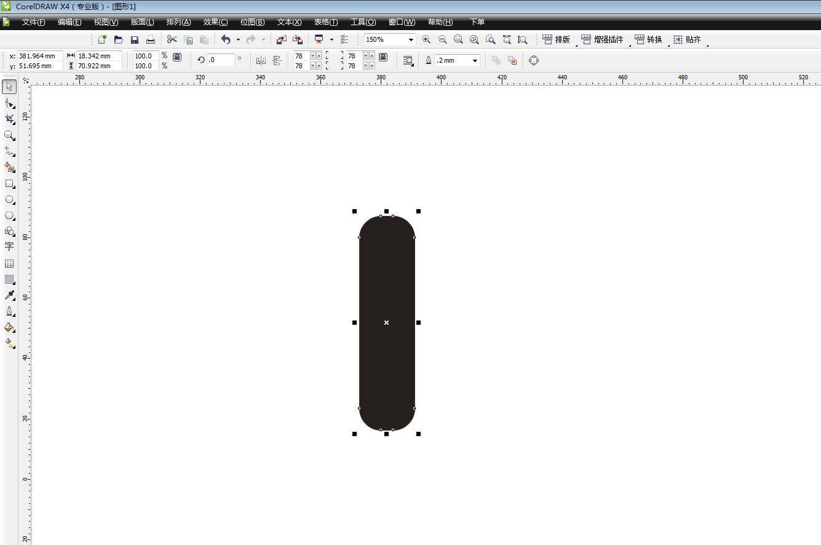
Task: Click the rotation angle input field
Action: 220,60
